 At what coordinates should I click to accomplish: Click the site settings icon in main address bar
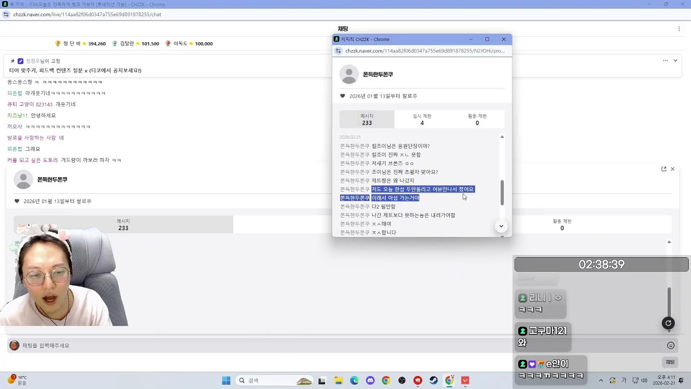pyautogui.click(x=6, y=15)
